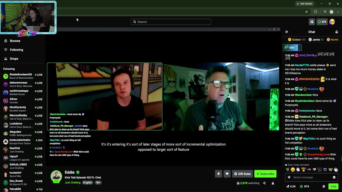Report the stream with siren icon
The width and height of the screenshot is (342, 192).
(x=273, y=183)
